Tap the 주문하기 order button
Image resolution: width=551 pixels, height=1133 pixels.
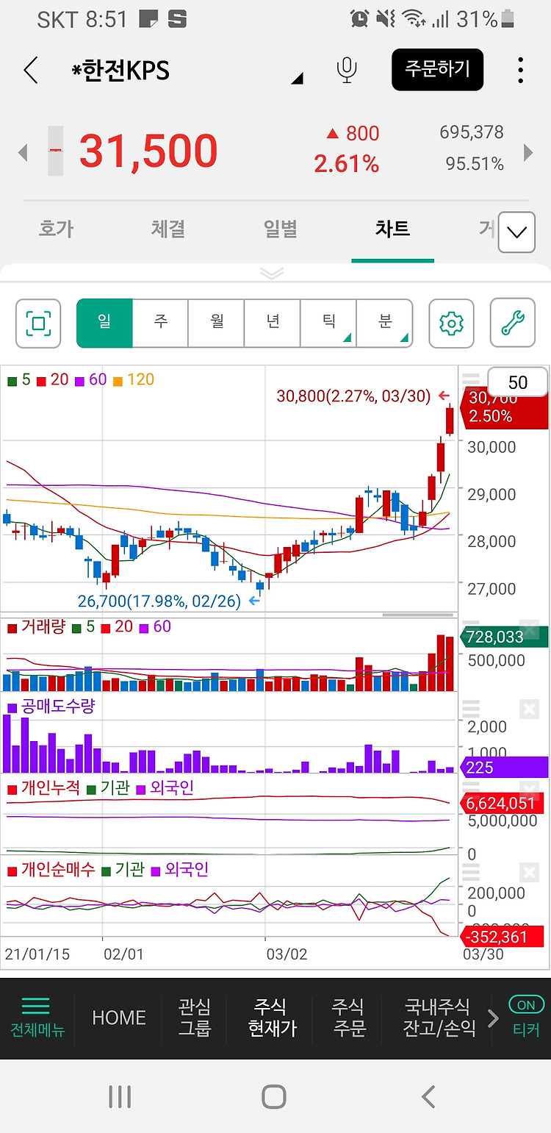437,70
